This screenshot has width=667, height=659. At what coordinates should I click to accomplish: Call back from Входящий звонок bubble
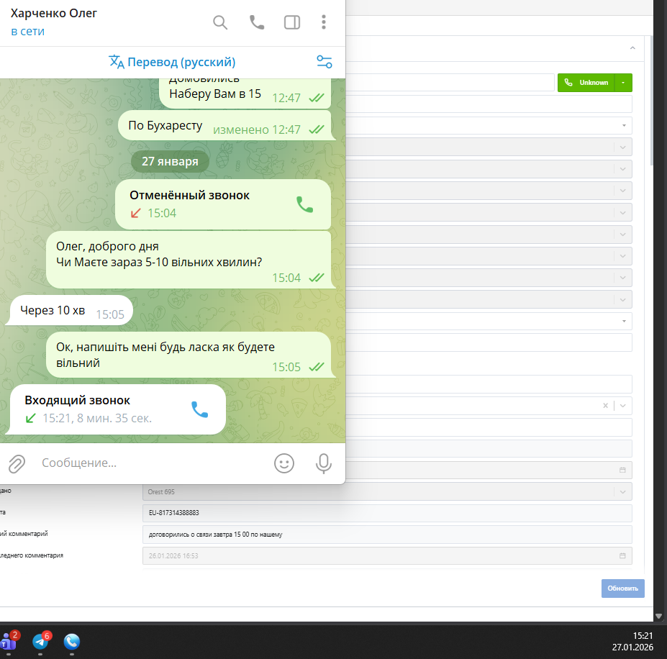tap(199, 409)
